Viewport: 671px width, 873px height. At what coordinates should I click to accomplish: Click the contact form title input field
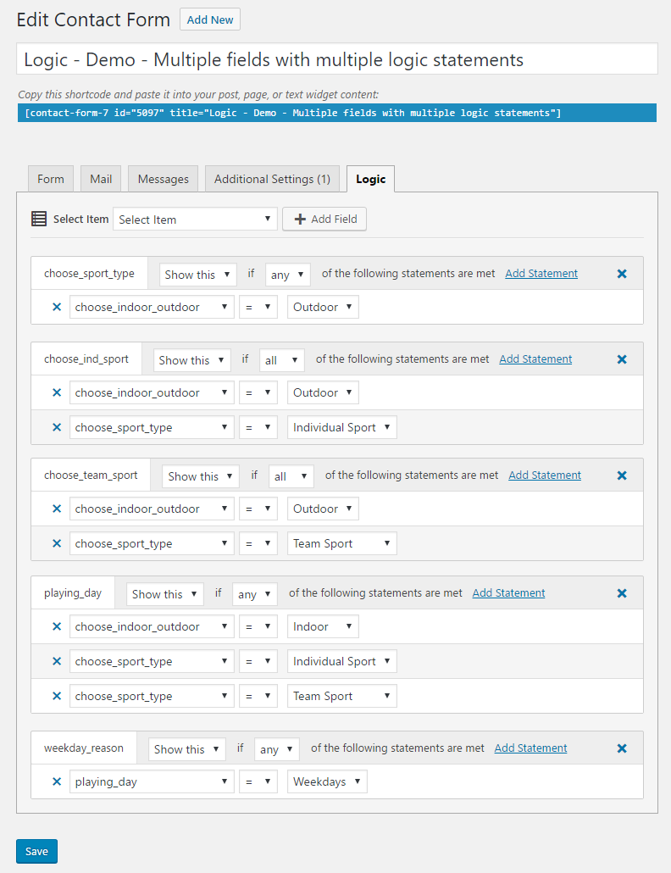tap(336, 60)
